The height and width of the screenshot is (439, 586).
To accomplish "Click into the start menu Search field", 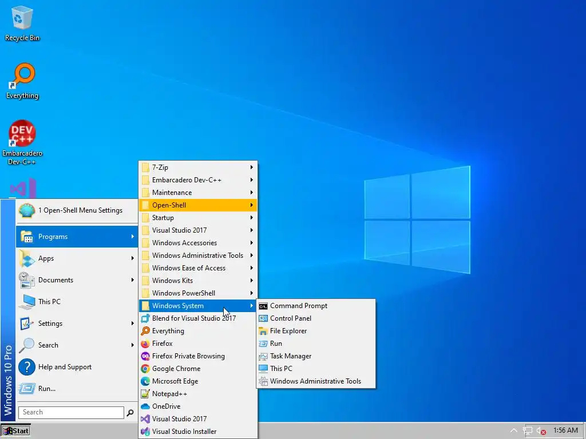I will point(71,413).
